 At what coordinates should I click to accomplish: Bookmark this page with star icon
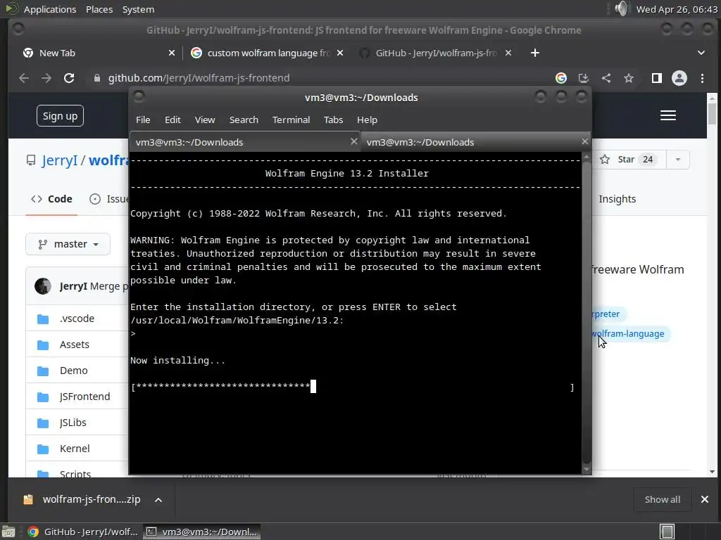pos(629,78)
